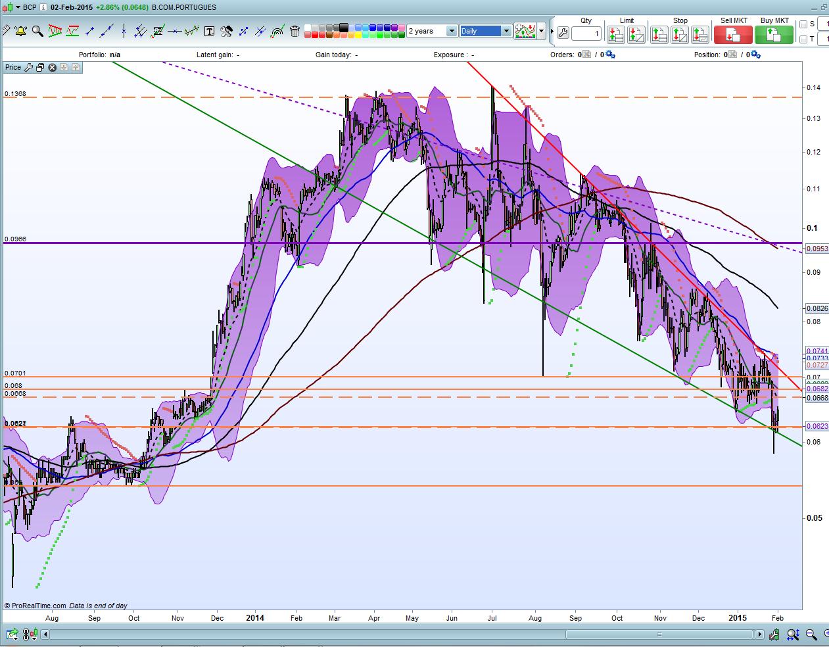Open the hammer and wrench drawing settings
Screen dimensions: 829x647
pyautogui.click(x=227, y=31)
